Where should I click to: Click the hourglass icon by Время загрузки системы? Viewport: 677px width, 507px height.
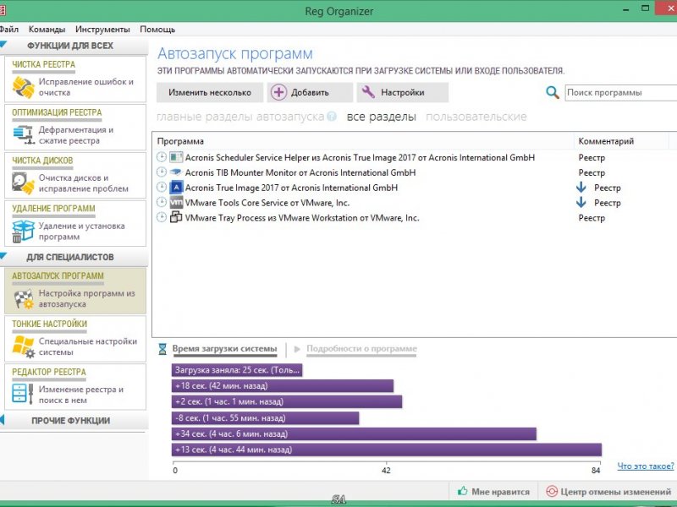tap(162, 349)
